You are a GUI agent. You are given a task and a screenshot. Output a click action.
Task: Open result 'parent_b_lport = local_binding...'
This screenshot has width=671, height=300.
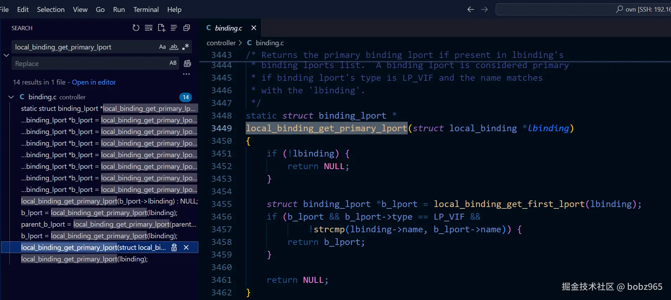(109, 224)
